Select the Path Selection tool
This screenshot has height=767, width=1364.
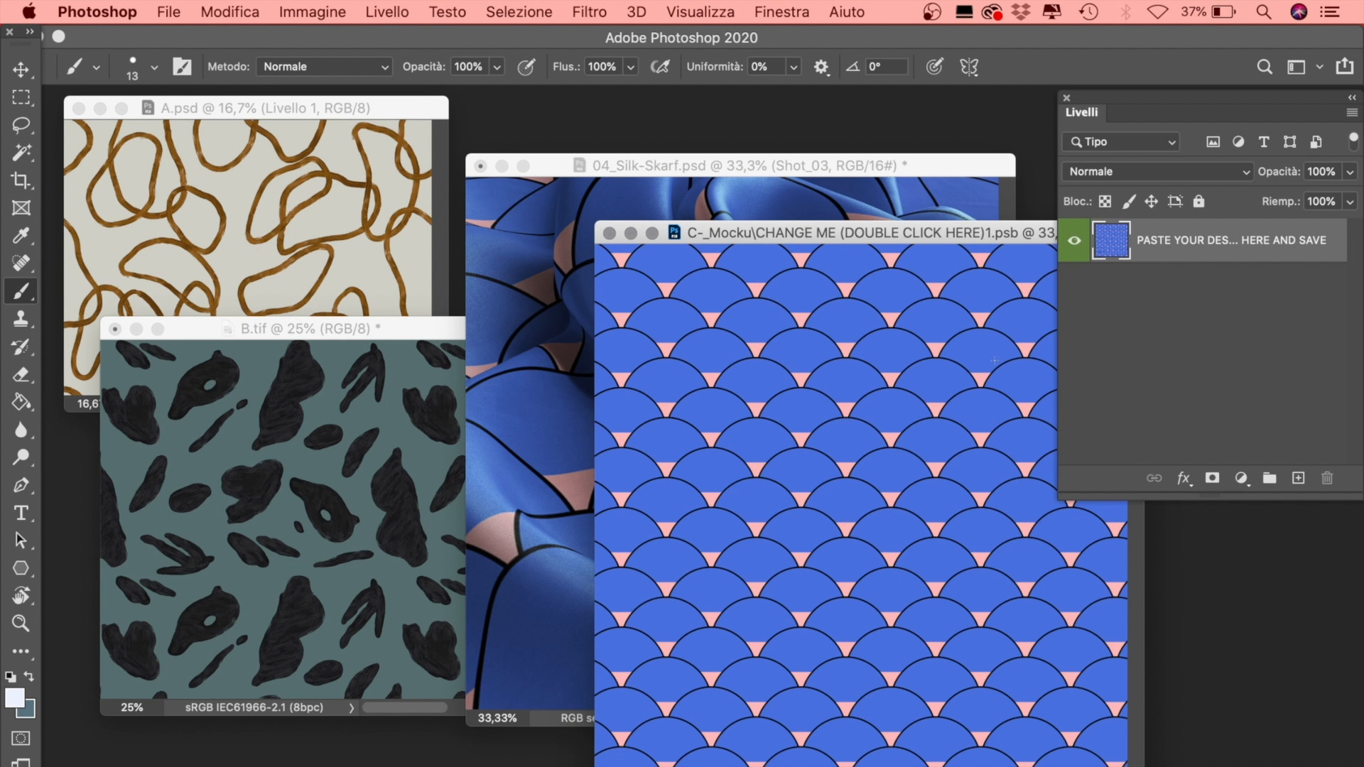[x=21, y=540]
